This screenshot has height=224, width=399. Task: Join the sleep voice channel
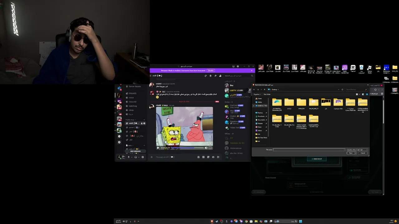[132, 110]
